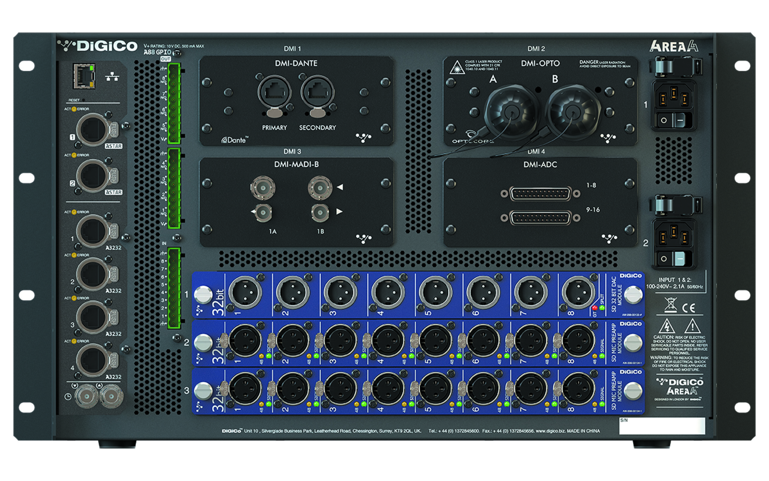Click IEC mains inlet 1
769x481 pixels.
[674, 97]
